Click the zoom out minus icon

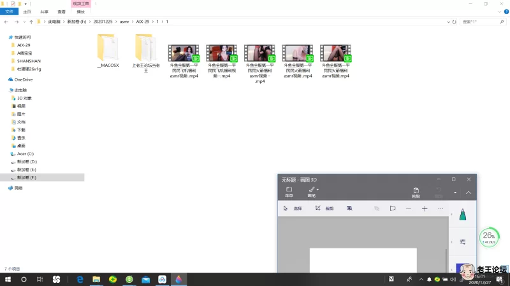point(409,208)
